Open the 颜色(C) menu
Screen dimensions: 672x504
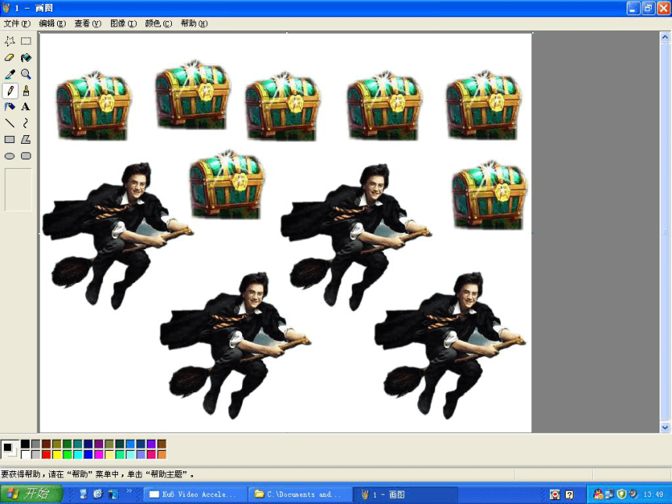[158, 23]
